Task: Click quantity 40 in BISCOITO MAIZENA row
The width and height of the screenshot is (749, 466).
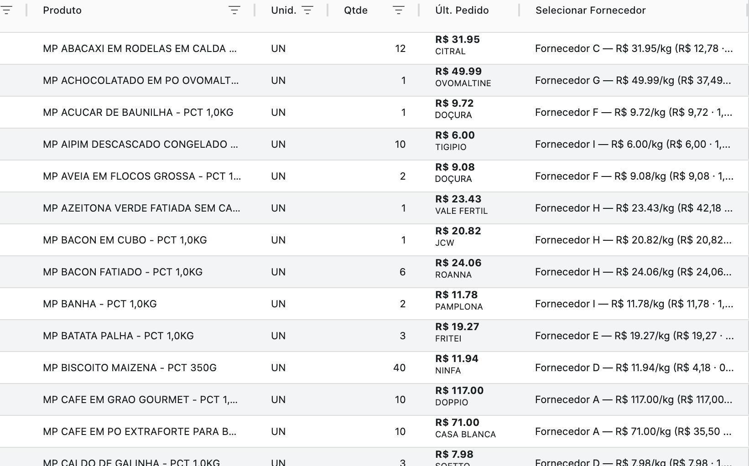Action: coord(399,368)
